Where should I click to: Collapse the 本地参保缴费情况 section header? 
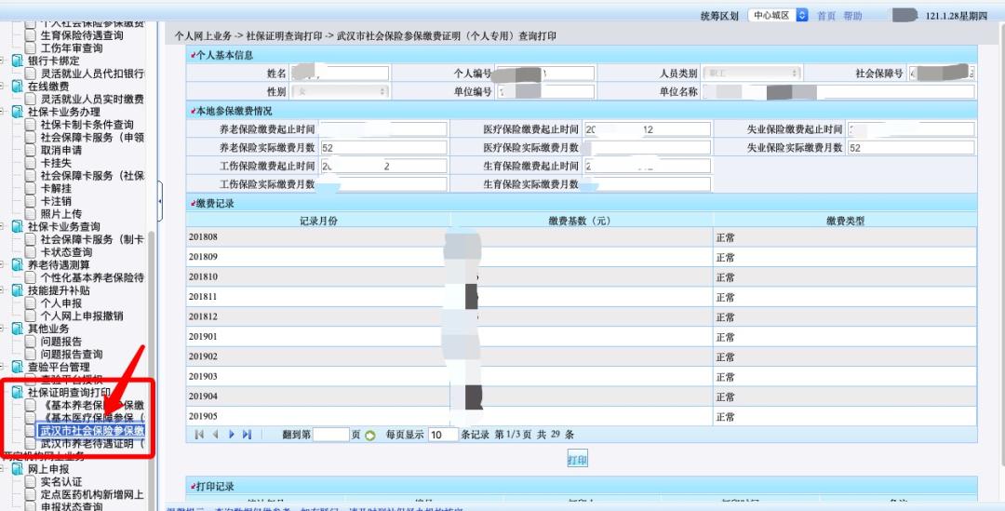[x=582, y=111]
